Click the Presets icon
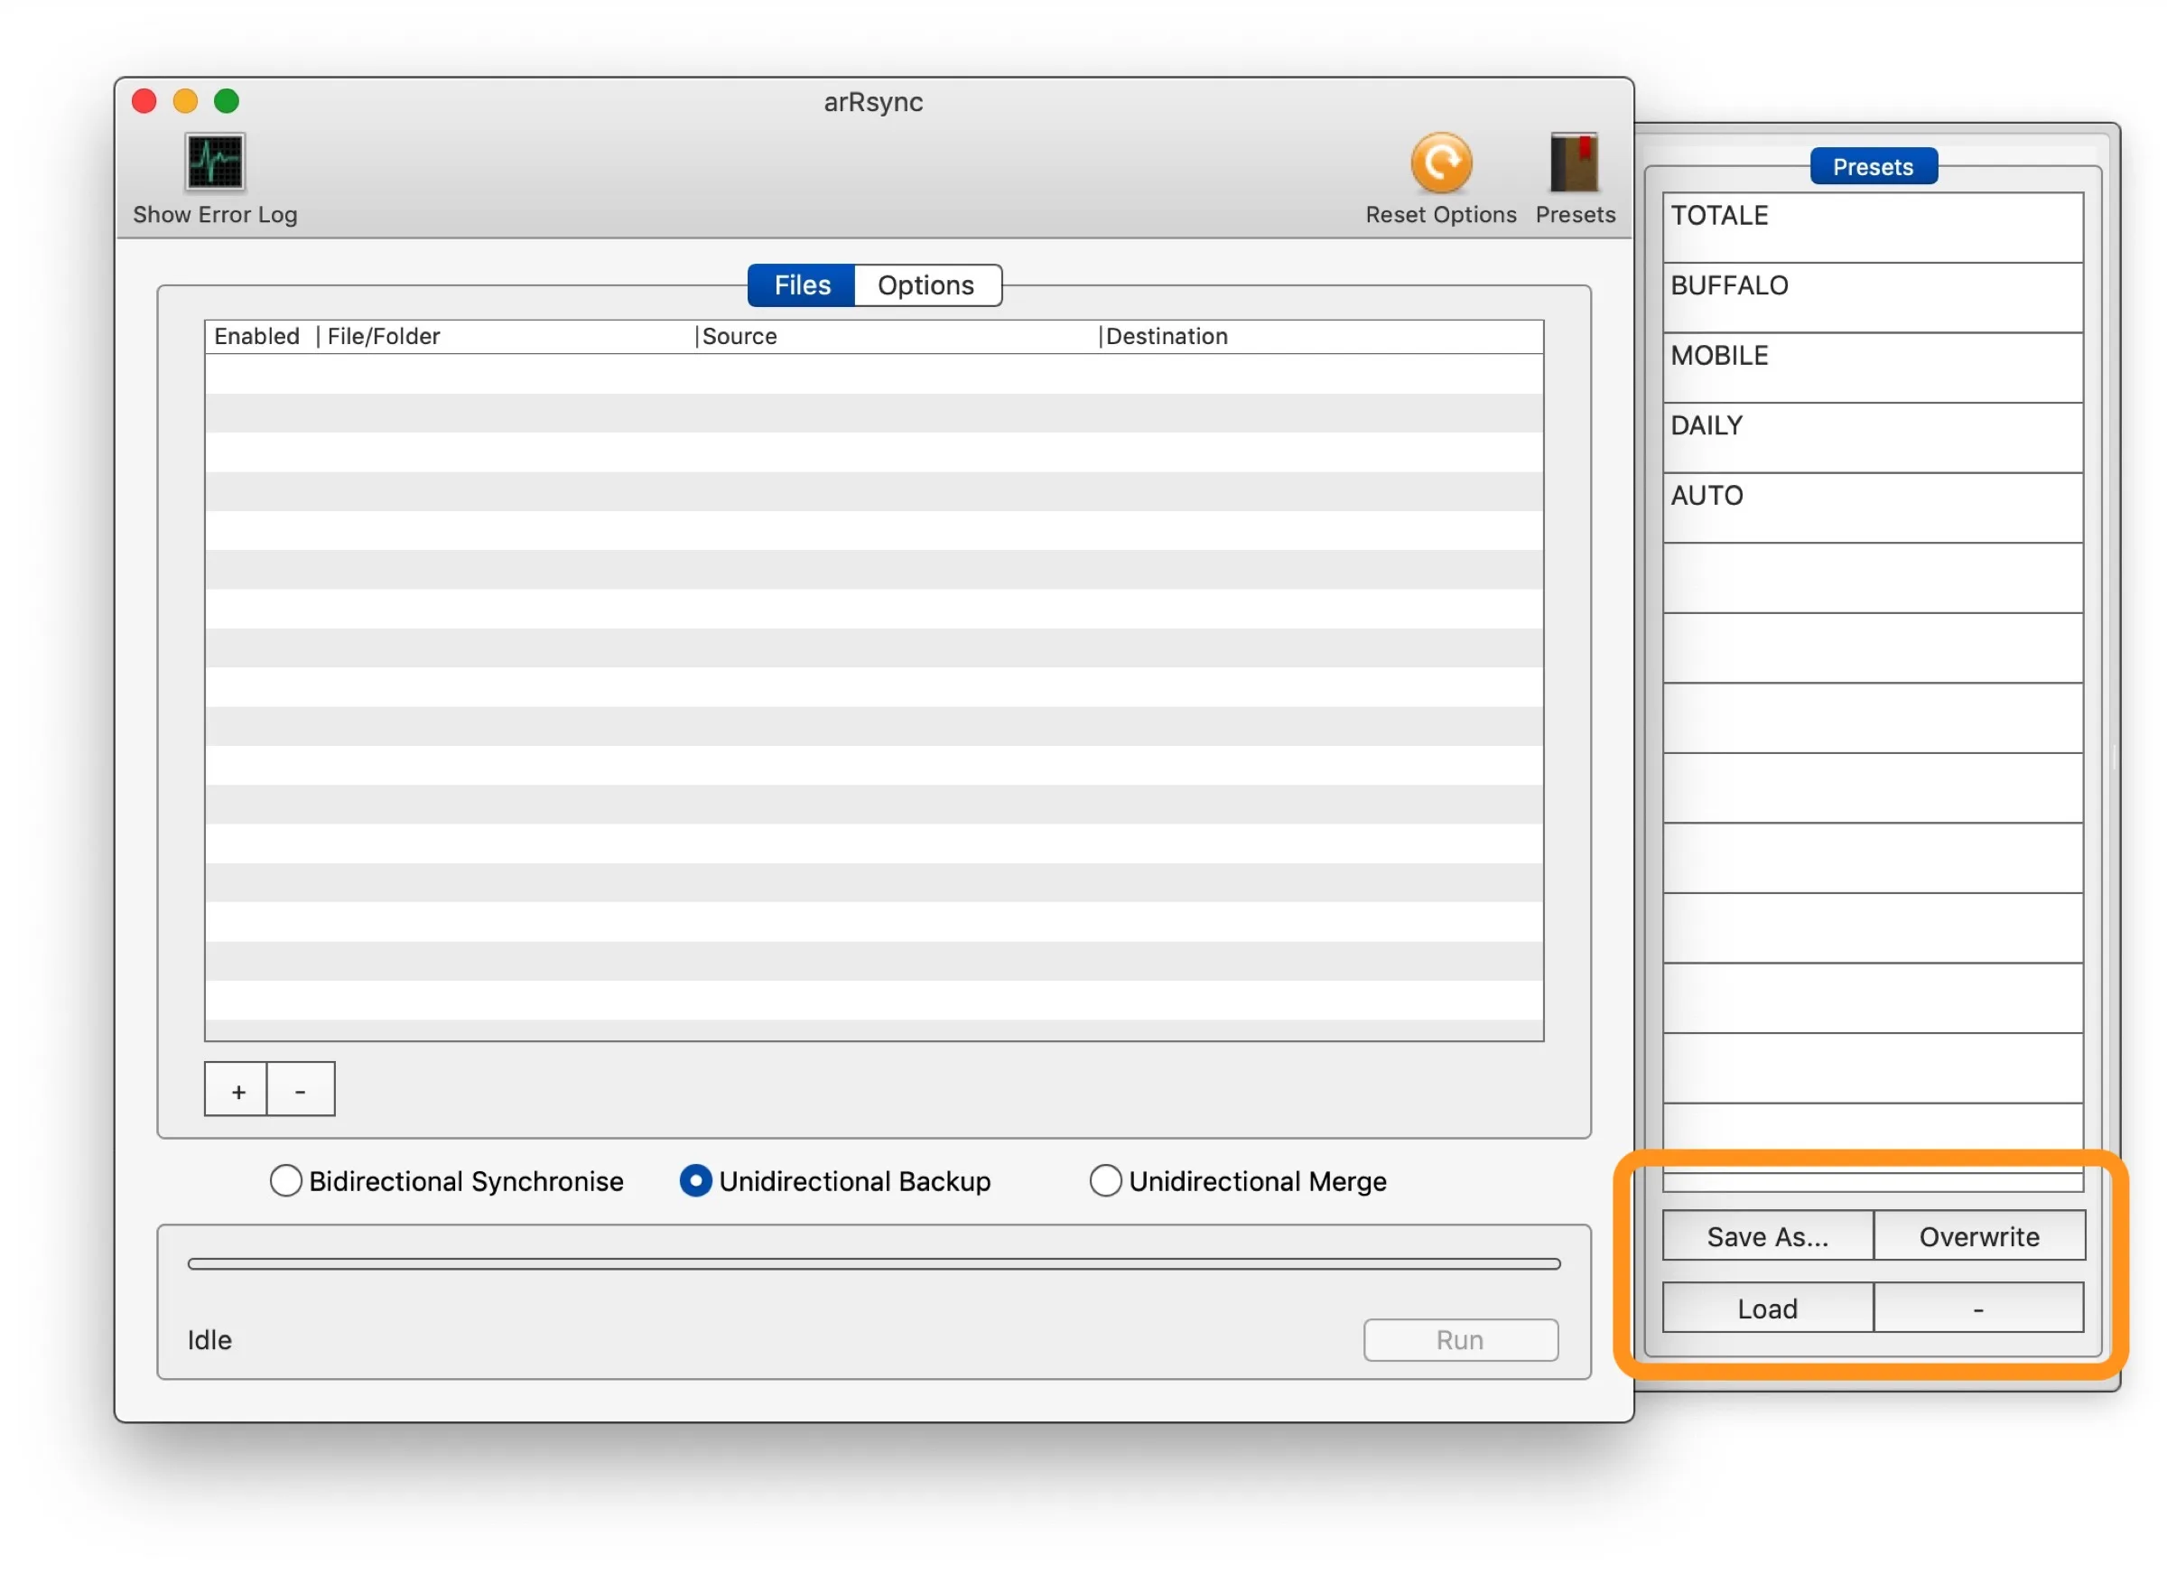 pos(1573,163)
